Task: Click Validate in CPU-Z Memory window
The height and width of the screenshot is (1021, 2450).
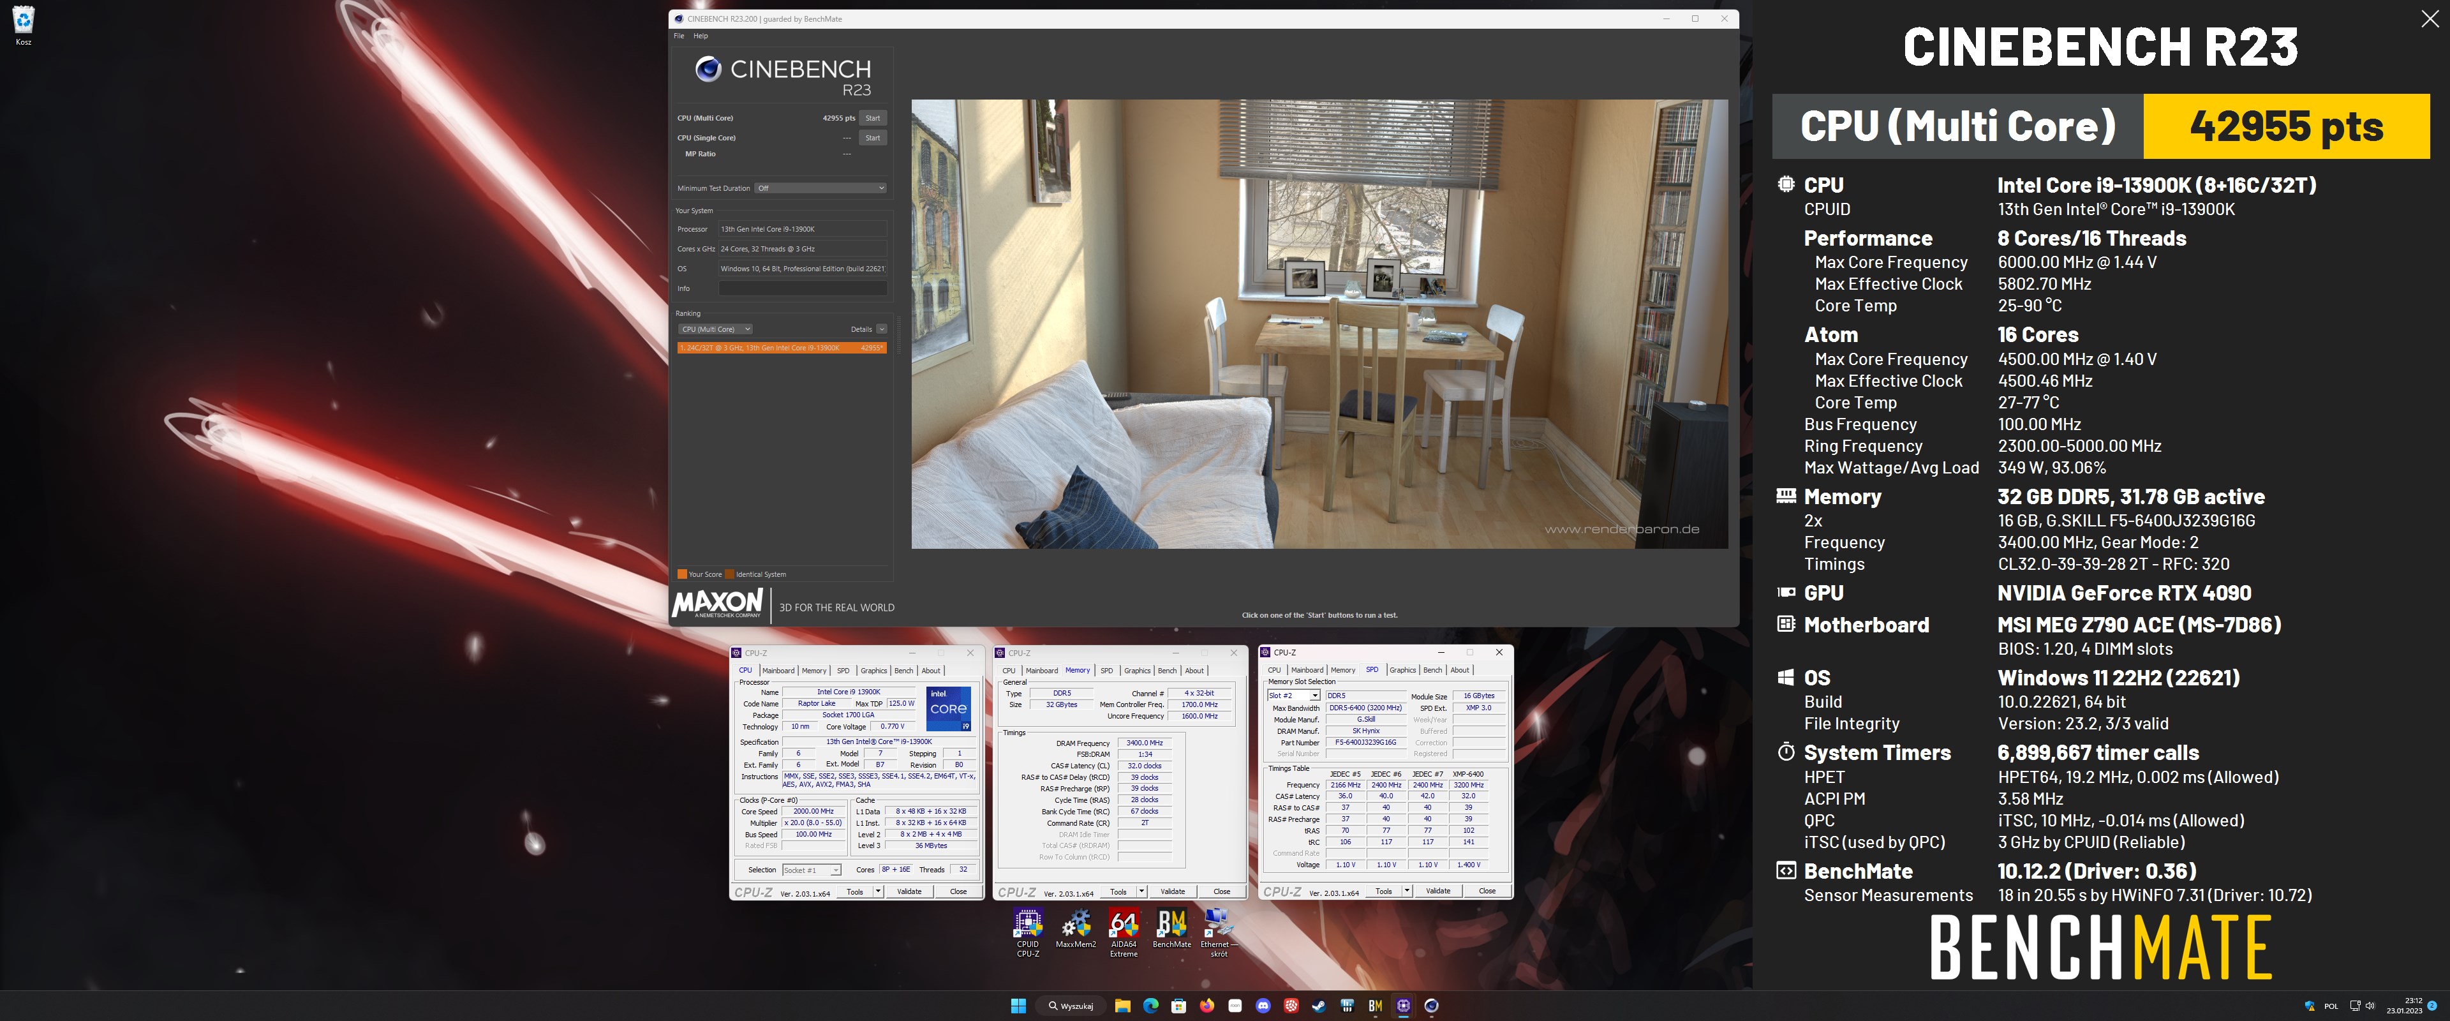Action: tap(1173, 891)
